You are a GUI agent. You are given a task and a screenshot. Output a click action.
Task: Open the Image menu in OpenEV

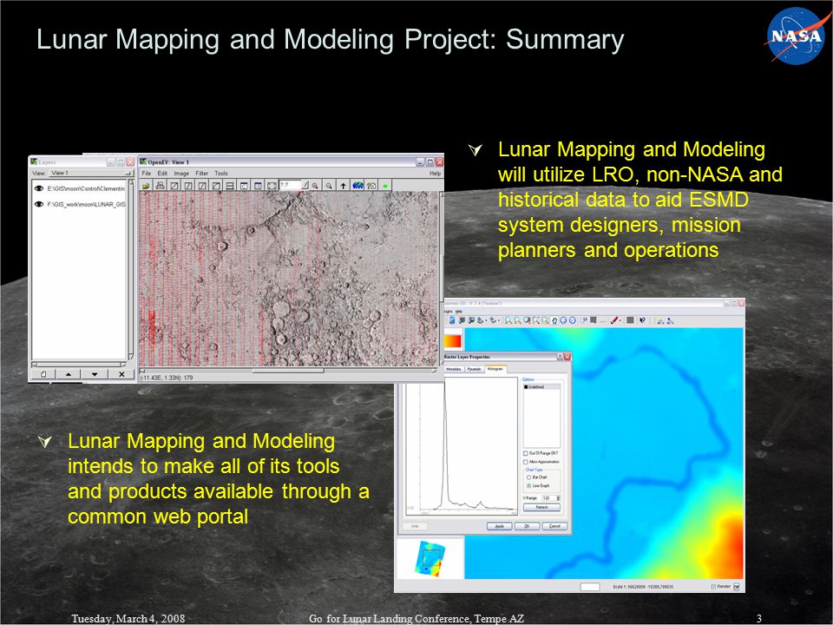[181, 174]
